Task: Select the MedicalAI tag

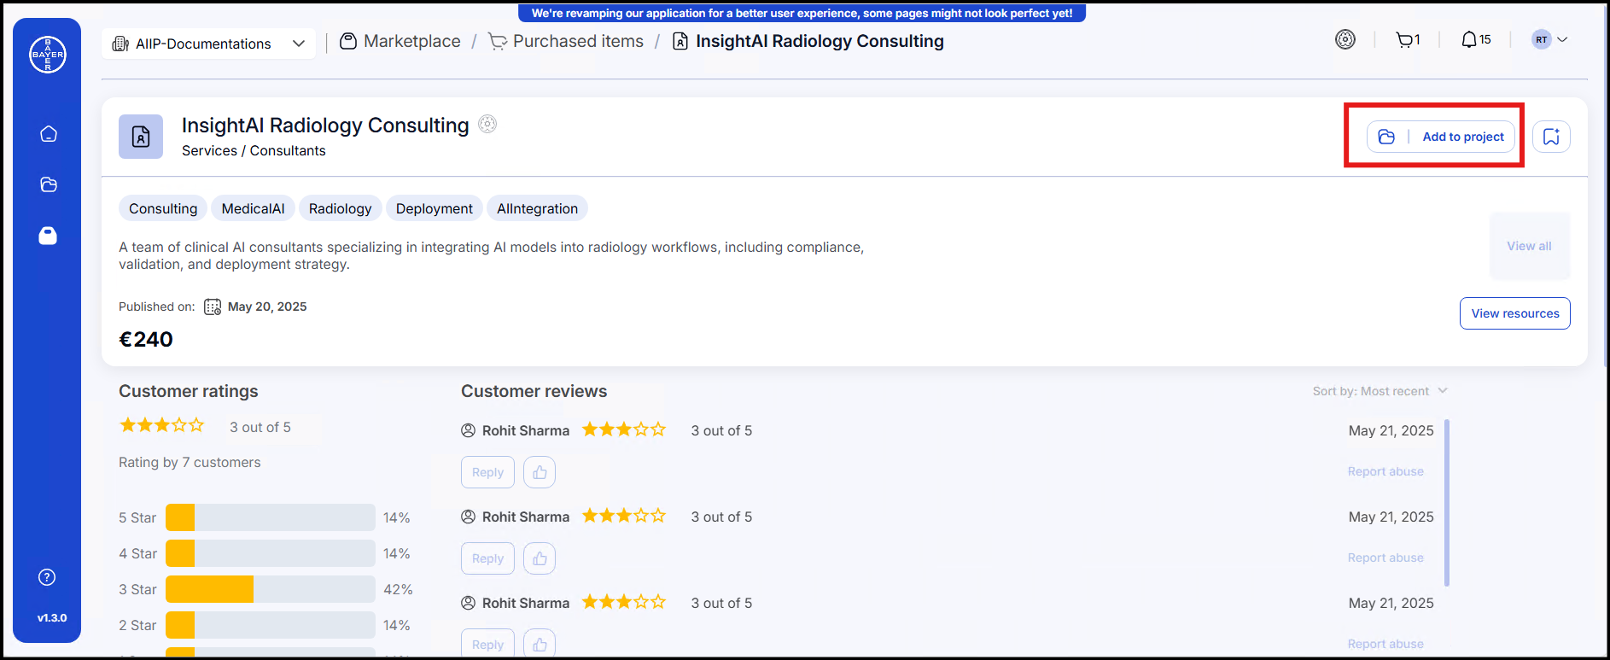Action: coord(253,208)
